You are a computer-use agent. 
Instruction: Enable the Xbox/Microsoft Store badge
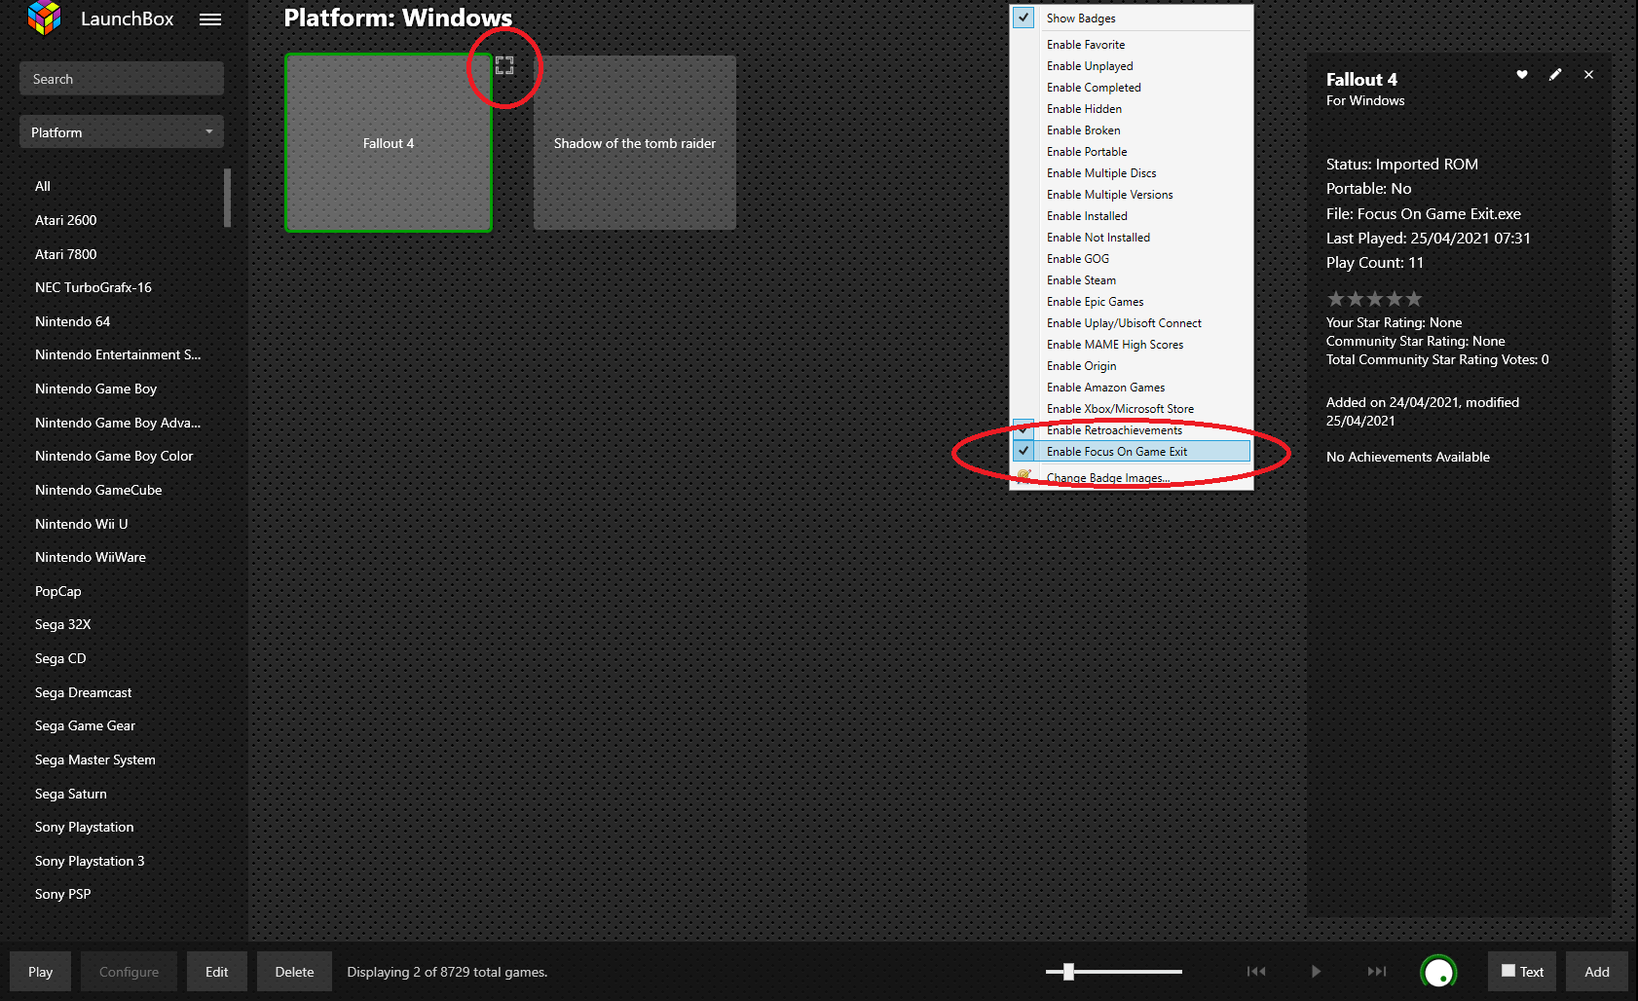coord(1131,409)
